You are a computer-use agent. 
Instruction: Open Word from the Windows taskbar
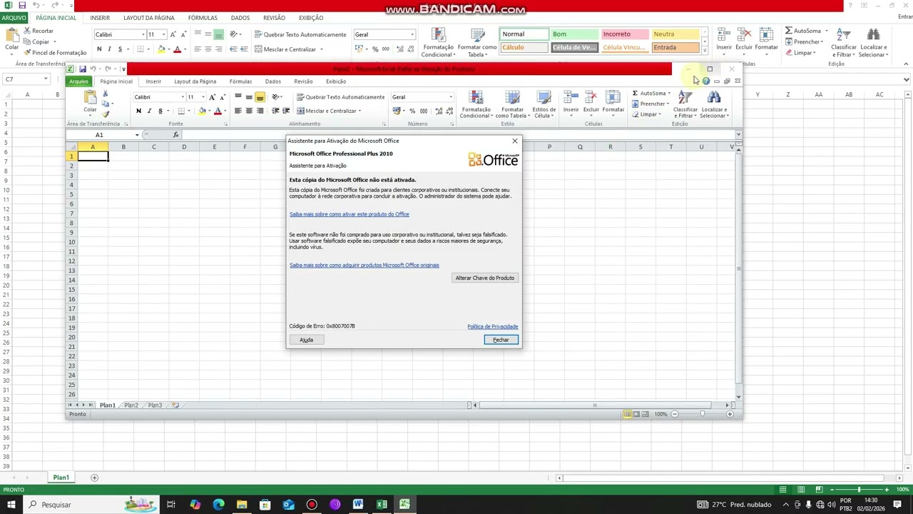click(358, 505)
